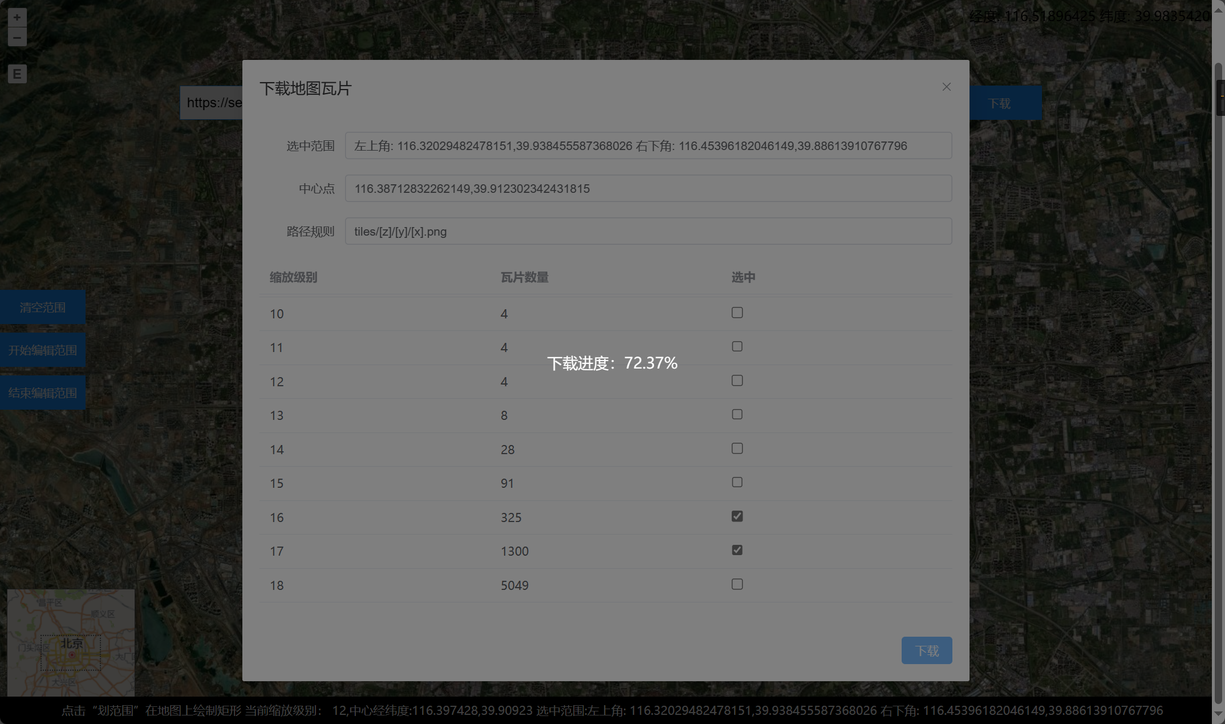
Task: Click 结束编辑范围 button
Action: 43,393
